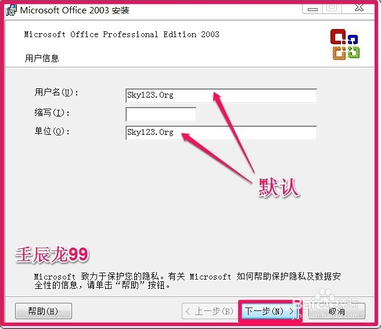Click the Microsoft privacy notice text
Screen dimensions: 381x329
187,281
